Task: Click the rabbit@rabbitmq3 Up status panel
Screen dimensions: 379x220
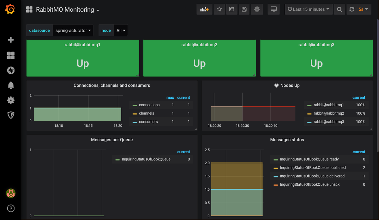Action: (316, 58)
